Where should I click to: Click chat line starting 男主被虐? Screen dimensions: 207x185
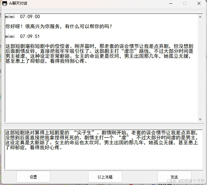[98, 56]
